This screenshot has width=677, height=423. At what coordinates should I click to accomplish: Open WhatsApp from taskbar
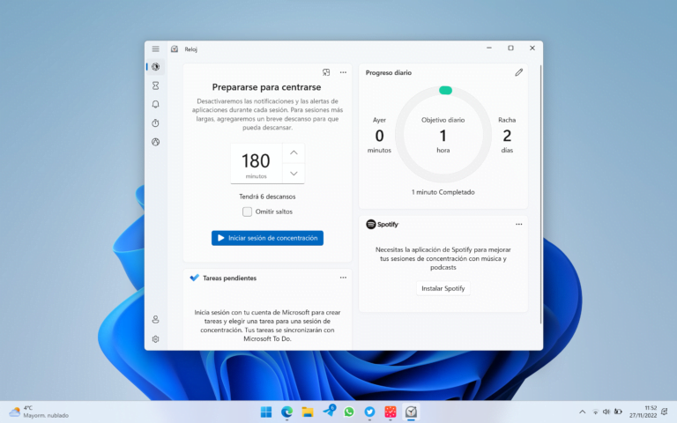349,412
